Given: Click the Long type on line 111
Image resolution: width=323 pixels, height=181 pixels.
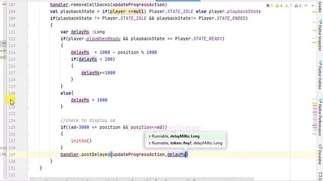Looking at the screenshot, I should 99,32.
